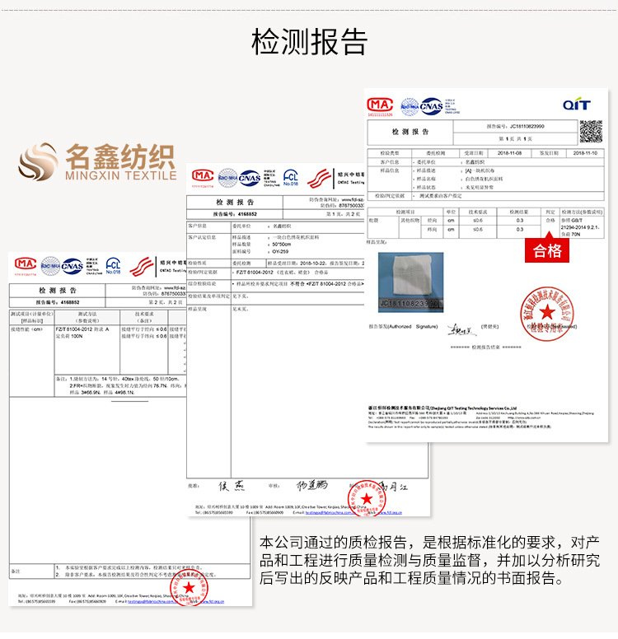Click 报告编号 4168852 on the left report

(58, 302)
